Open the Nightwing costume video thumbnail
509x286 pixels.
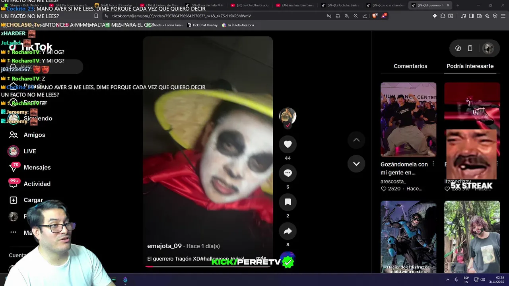click(x=408, y=237)
